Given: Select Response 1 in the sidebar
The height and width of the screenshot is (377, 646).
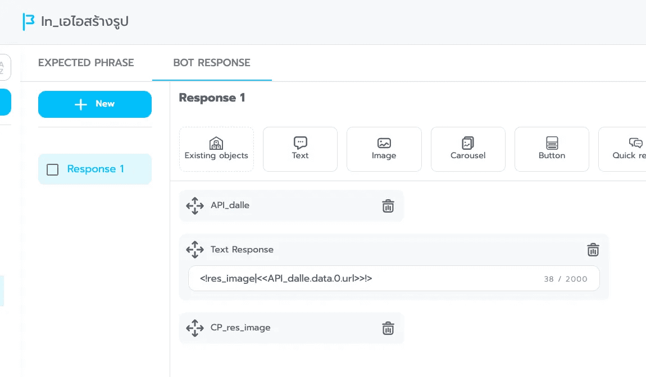Looking at the screenshot, I should pos(95,169).
